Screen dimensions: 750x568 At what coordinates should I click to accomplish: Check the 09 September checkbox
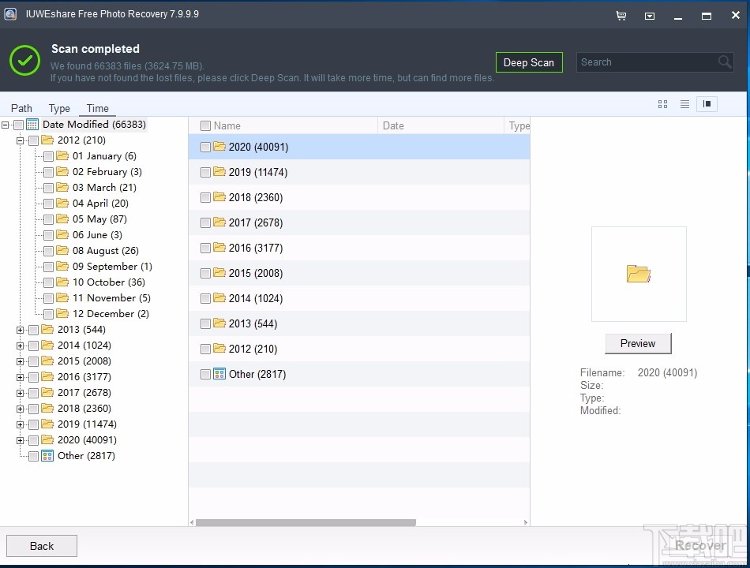[x=48, y=267]
